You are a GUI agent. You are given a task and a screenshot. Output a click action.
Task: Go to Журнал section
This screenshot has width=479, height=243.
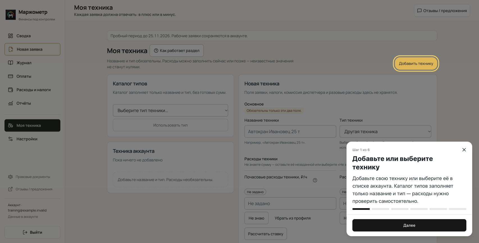[x=32, y=63]
